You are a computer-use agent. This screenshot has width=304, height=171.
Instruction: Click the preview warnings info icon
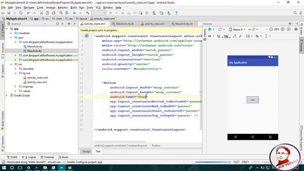coord(296,29)
